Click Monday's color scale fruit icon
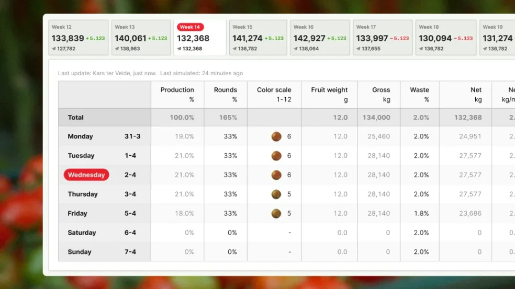The height and width of the screenshot is (289, 515). click(276, 136)
